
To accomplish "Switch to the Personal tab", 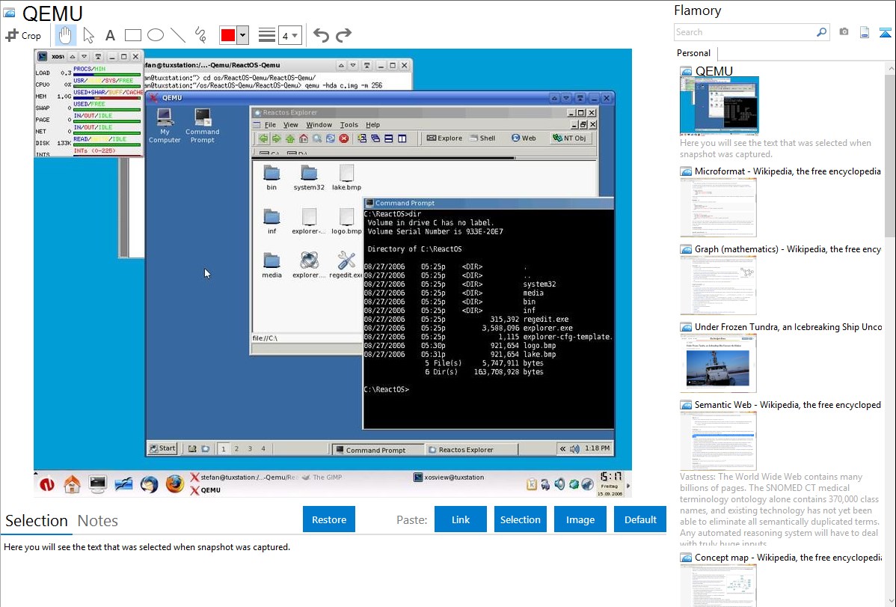I will pos(694,53).
